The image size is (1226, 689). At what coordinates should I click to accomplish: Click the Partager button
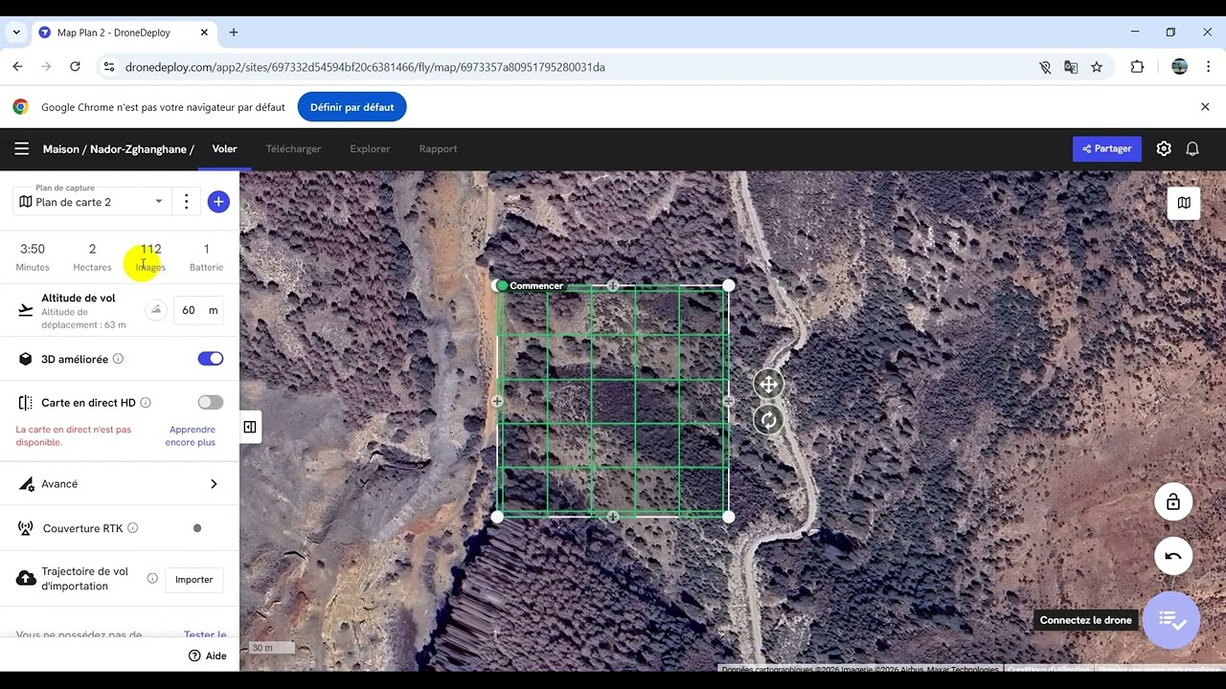point(1106,148)
